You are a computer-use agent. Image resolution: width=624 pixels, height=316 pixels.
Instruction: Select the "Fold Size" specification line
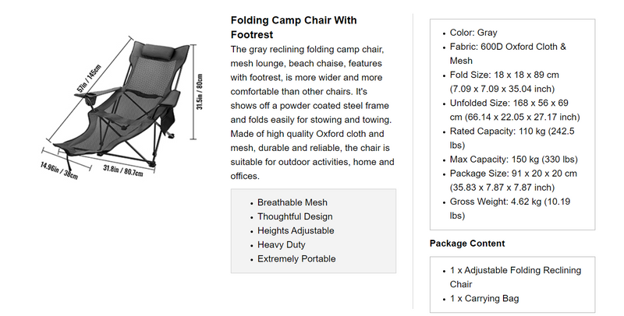tap(505, 82)
